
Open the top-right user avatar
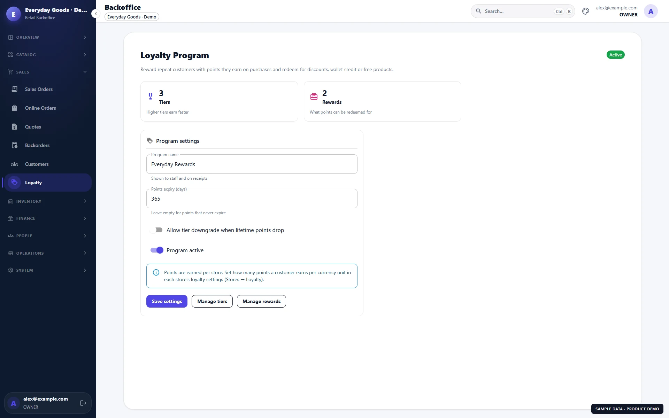pos(651,11)
